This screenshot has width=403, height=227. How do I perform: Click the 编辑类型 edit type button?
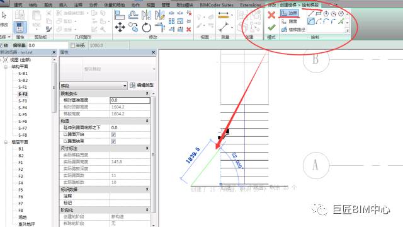[142, 85]
